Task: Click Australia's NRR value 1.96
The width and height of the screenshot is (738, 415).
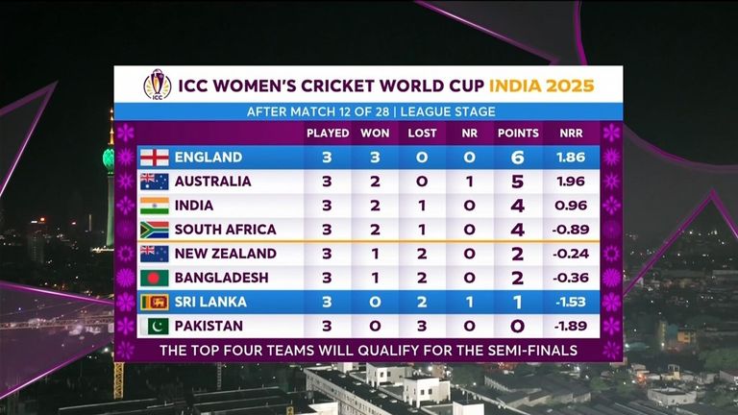Action: 570,182
